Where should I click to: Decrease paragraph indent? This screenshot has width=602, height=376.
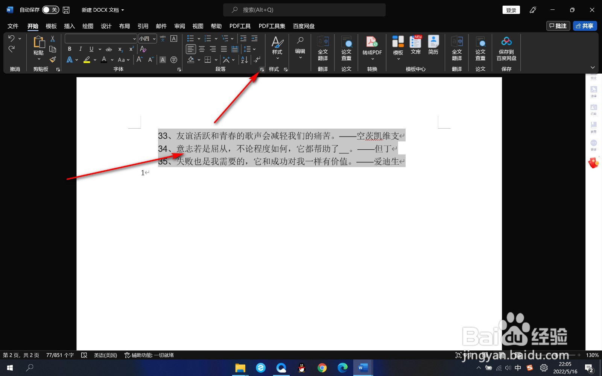tap(243, 38)
